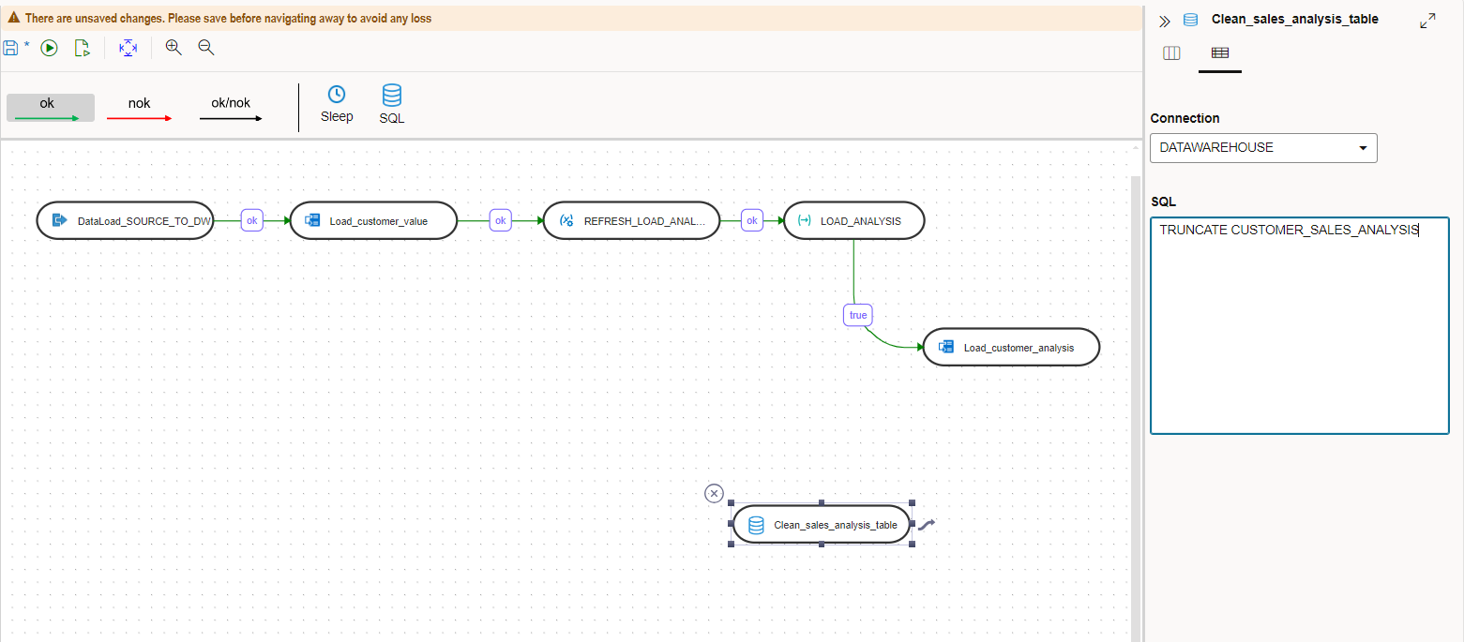Delete node using the circled X

coord(714,494)
